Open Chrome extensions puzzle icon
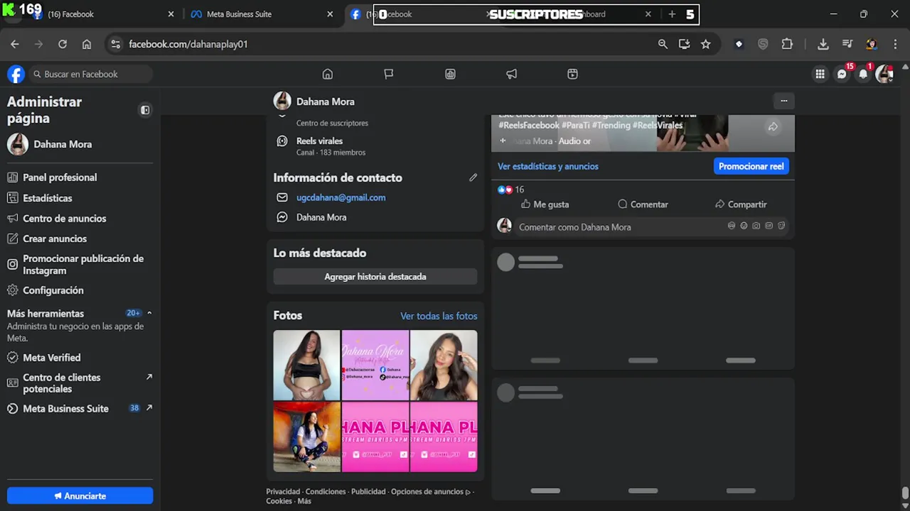 [x=787, y=44]
